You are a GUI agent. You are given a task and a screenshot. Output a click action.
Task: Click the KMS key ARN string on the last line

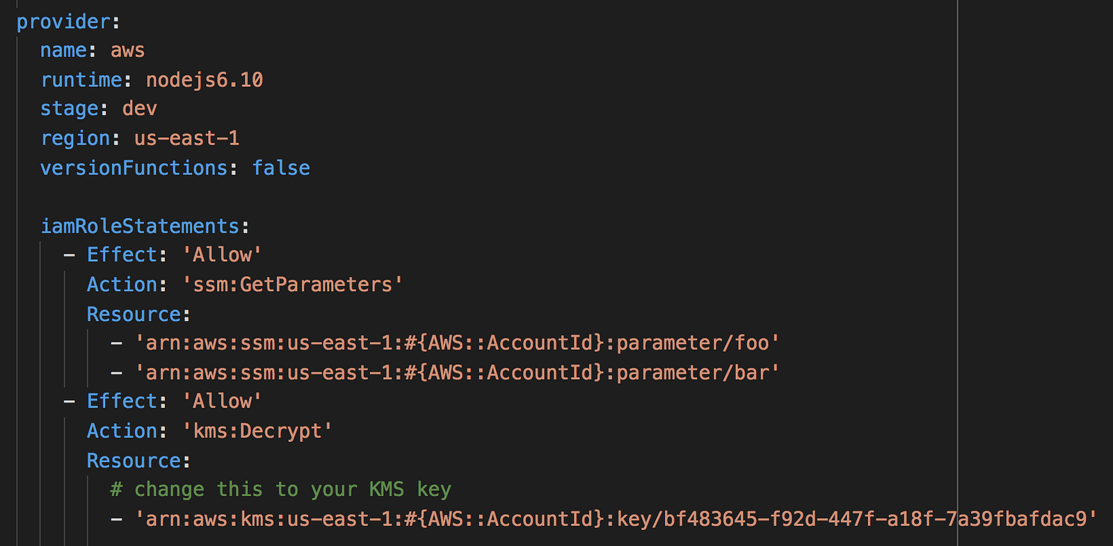click(615, 519)
